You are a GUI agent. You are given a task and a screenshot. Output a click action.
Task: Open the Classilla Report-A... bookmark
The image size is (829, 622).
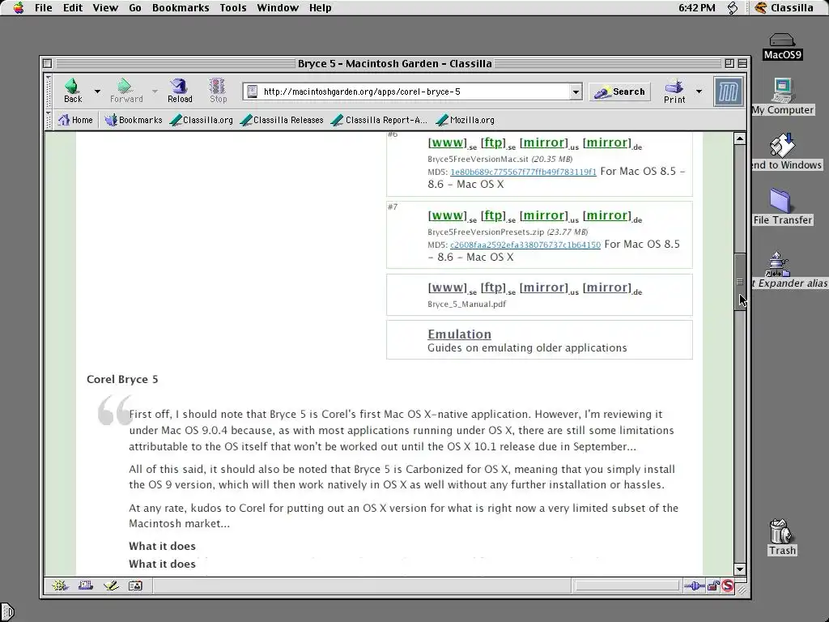point(379,120)
